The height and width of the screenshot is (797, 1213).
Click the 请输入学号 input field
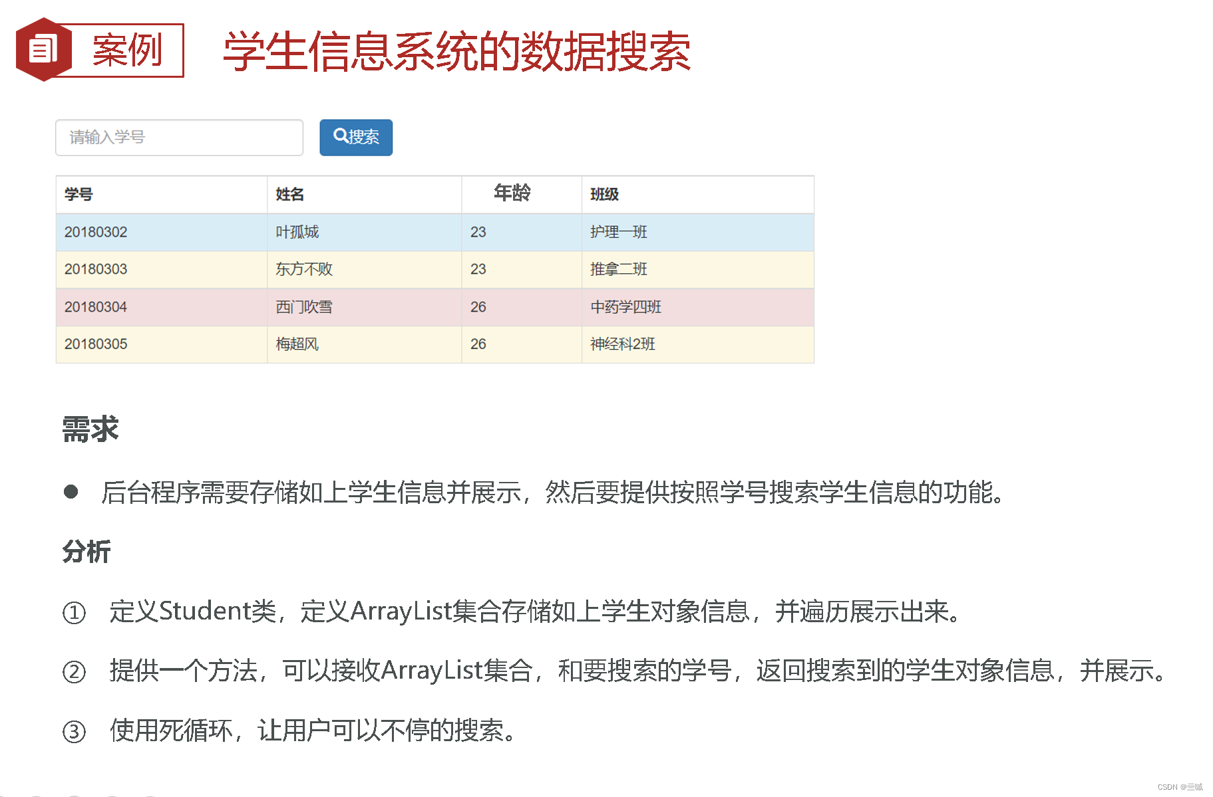(179, 138)
